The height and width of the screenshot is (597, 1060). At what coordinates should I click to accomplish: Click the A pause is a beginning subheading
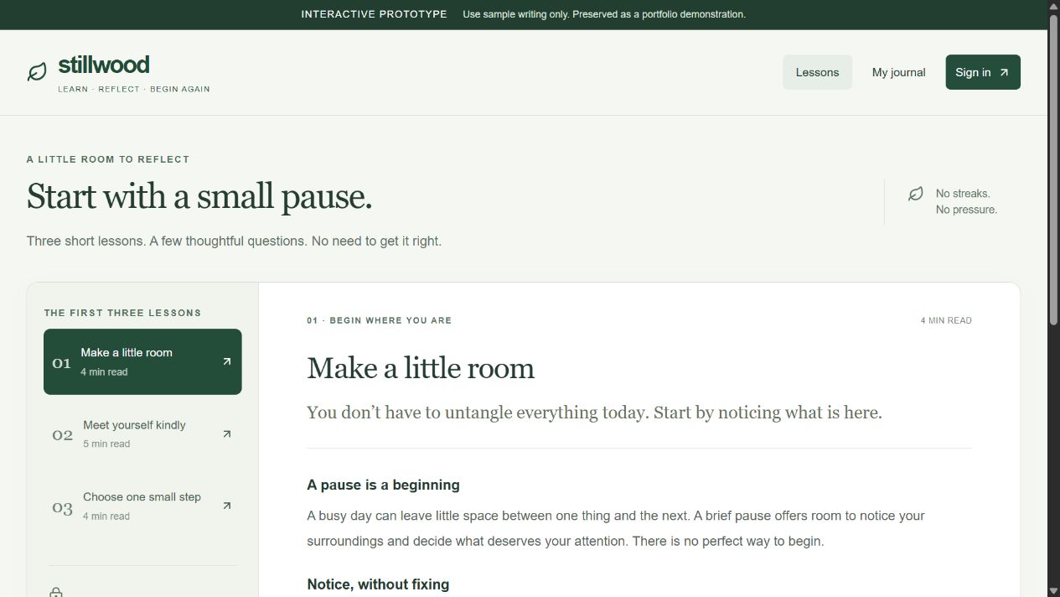click(x=383, y=485)
